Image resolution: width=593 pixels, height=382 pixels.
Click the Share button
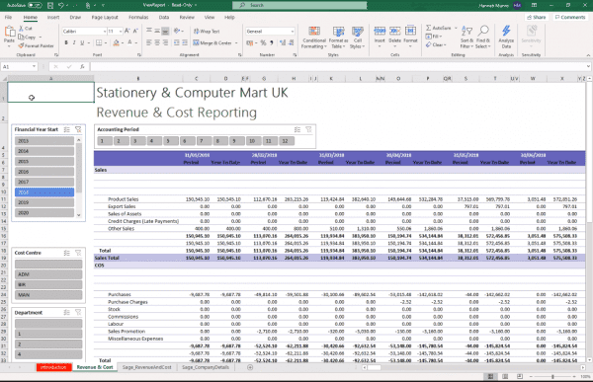tap(537, 18)
